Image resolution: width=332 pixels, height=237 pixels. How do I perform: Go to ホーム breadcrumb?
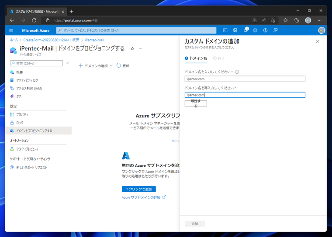tap(14, 40)
